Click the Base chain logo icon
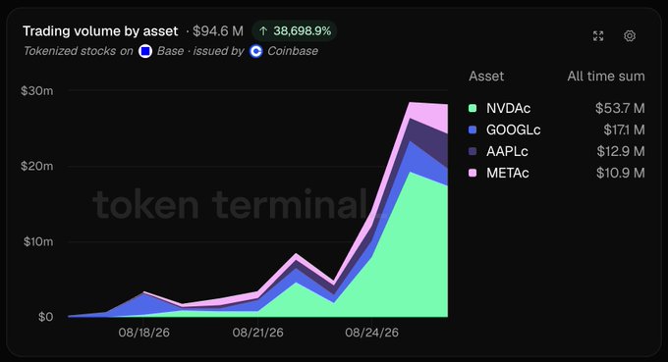The image size is (668, 362). pos(145,51)
